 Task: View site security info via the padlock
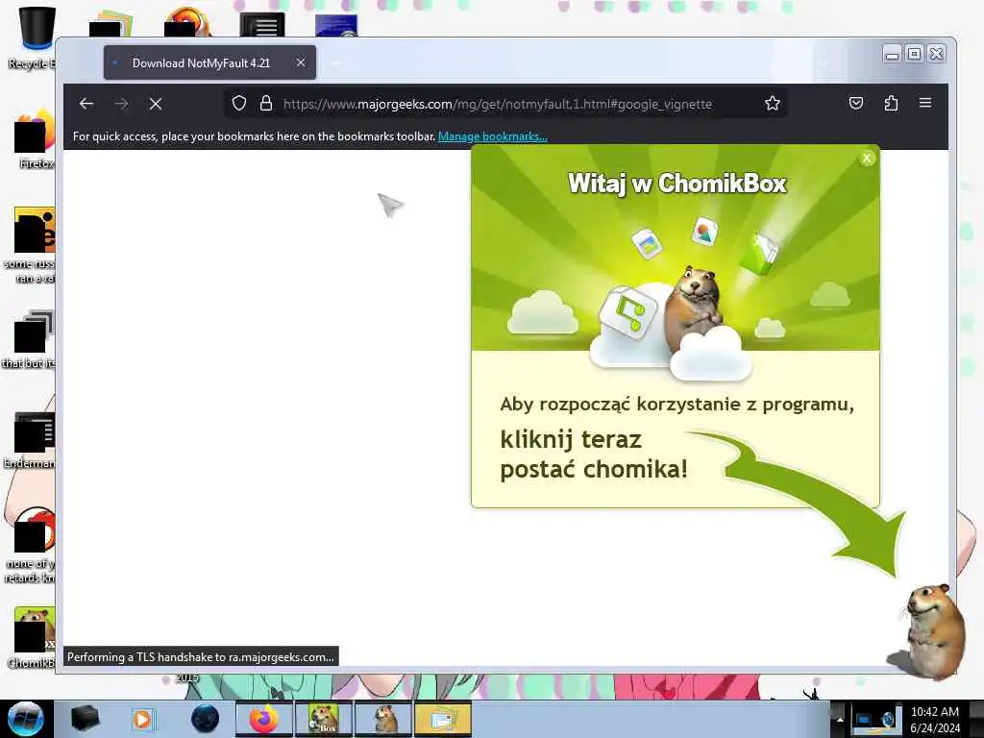(x=266, y=104)
